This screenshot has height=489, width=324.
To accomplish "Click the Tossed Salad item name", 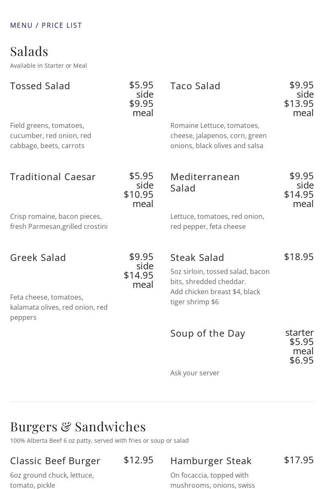I will 40,86.
